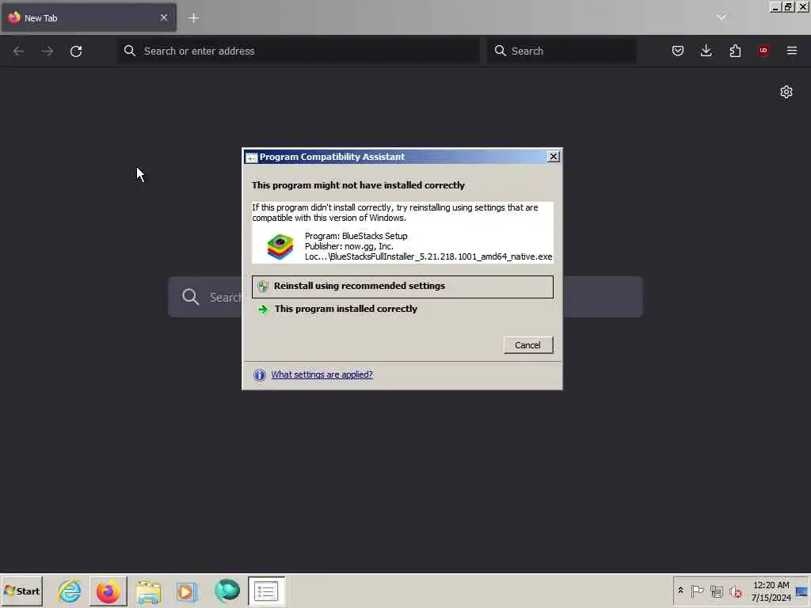811x608 pixels.
Task: Open the Action Center flag icon
Action: [x=697, y=591]
